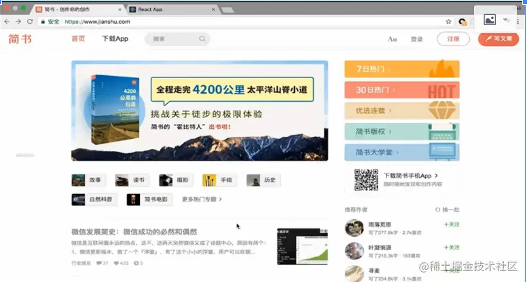Click the article comments count 37

tap(102, 263)
